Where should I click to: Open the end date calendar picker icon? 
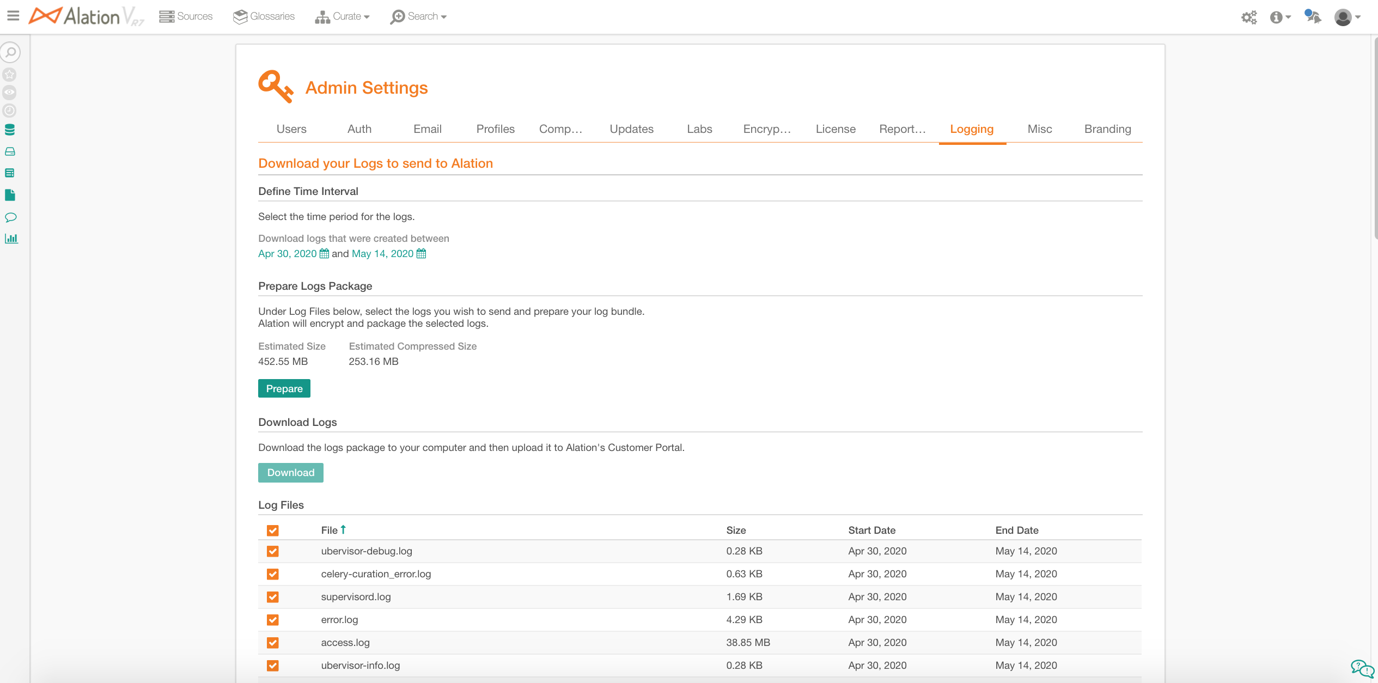coord(421,253)
